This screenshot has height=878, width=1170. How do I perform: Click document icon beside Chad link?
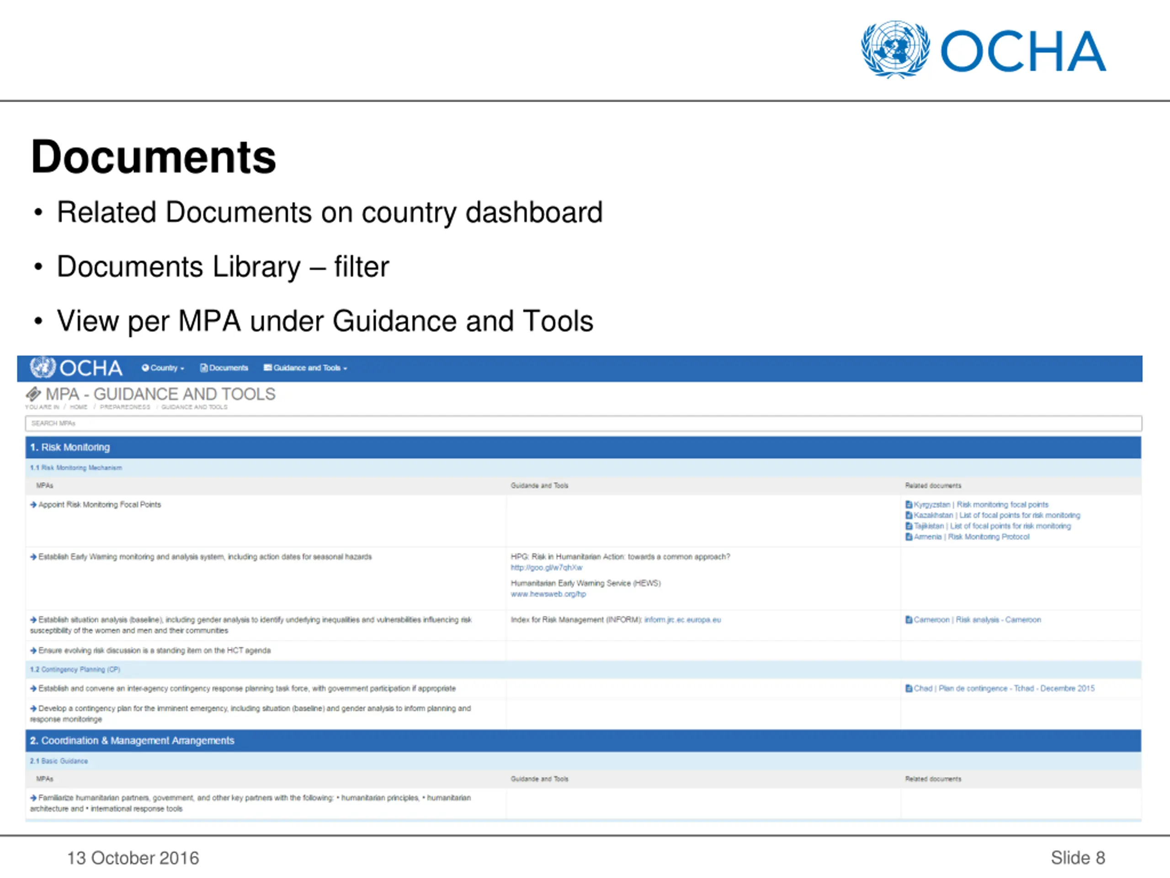pyautogui.click(x=909, y=689)
